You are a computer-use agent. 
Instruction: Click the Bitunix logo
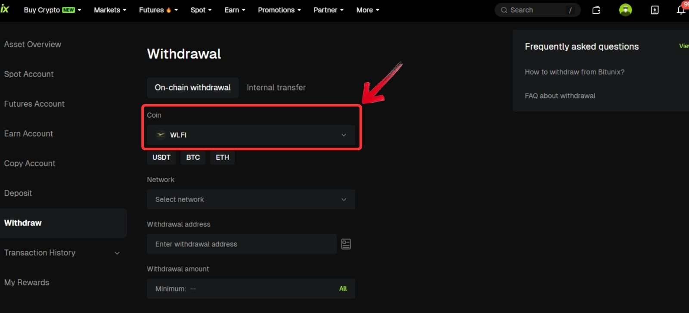click(5, 9)
